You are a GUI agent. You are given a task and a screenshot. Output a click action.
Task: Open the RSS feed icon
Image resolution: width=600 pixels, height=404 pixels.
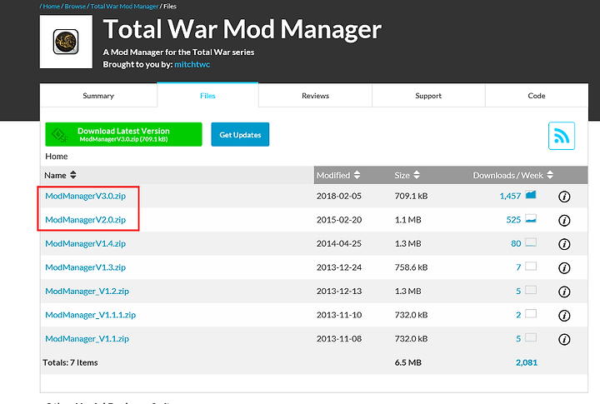tap(562, 136)
